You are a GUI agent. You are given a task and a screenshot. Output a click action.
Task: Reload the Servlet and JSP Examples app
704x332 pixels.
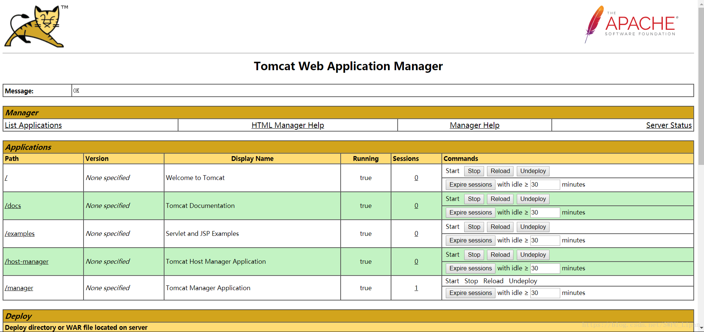[x=500, y=227]
